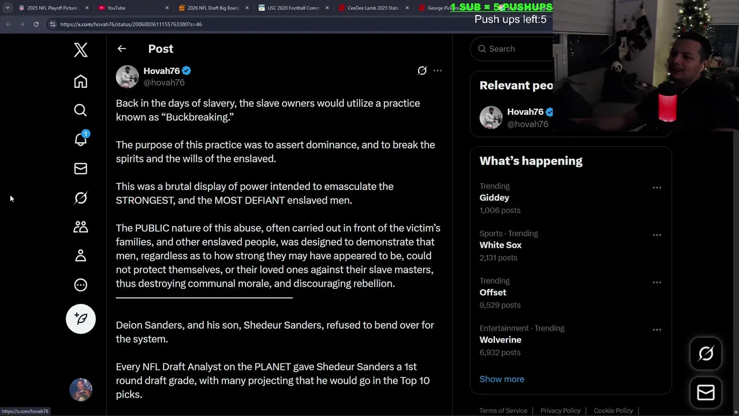The height and width of the screenshot is (416, 739).
Task: Click the browser Forward arrow
Action: point(22,24)
